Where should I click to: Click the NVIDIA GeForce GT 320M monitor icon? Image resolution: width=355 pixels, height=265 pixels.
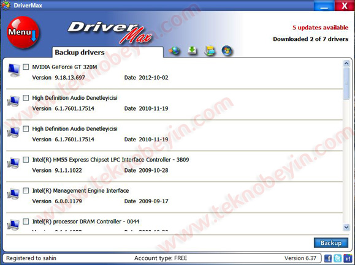(14, 70)
